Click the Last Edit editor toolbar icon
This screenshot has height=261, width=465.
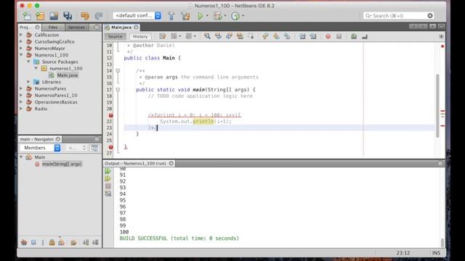[163, 36]
